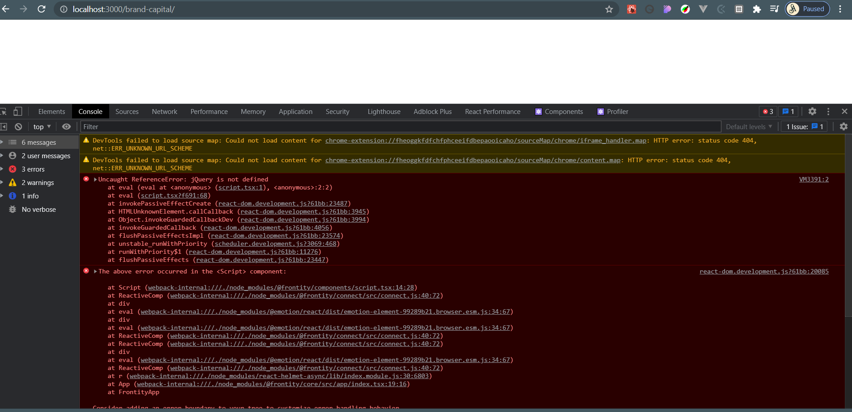Click the clear console icon
Screen dimensions: 852x412
18,127
